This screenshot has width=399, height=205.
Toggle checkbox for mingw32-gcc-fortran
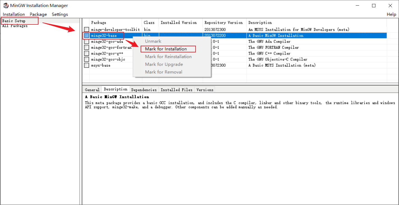(x=86, y=47)
